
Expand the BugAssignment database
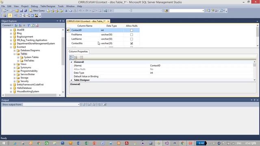pyautogui.click(x=11, y=37)
